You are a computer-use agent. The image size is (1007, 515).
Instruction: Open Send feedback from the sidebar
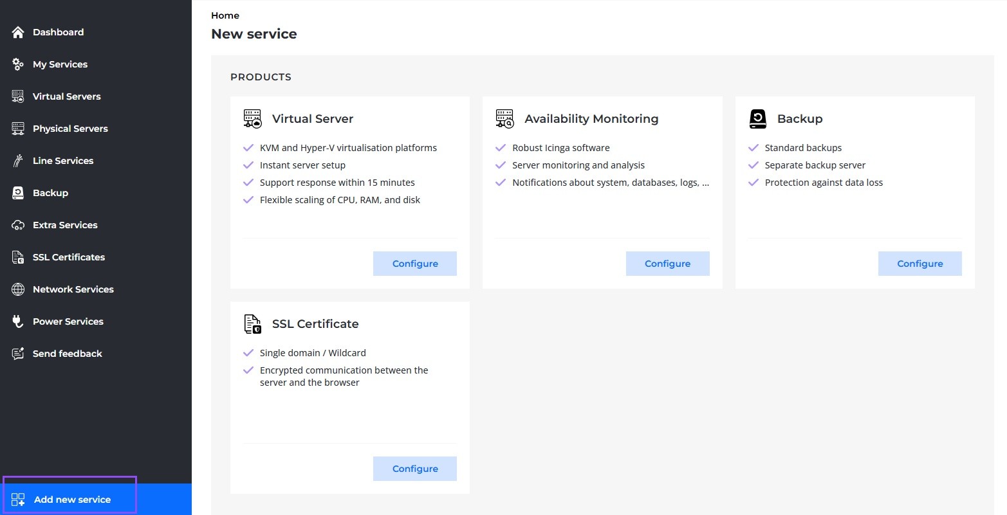pos(67,354)
